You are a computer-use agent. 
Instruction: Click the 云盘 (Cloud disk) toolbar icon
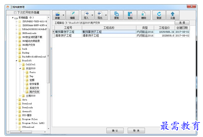click(172, 15)
